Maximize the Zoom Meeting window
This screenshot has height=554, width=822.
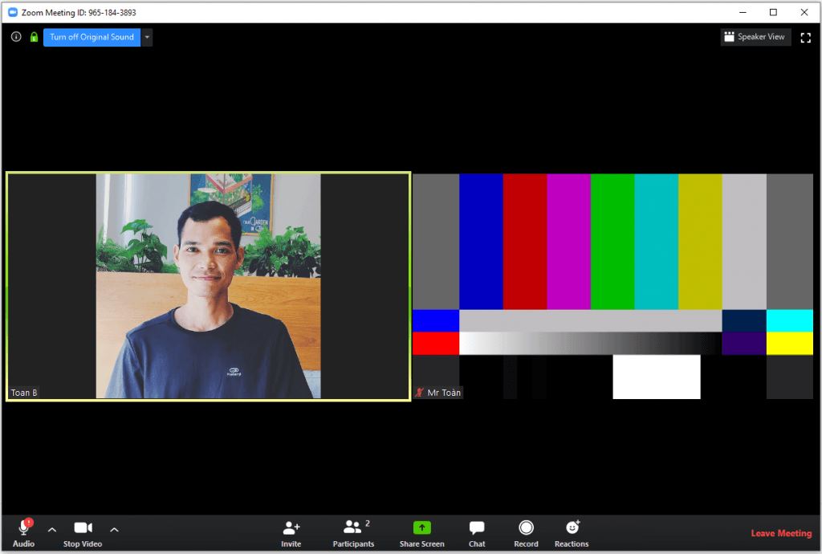click(773, 11)
